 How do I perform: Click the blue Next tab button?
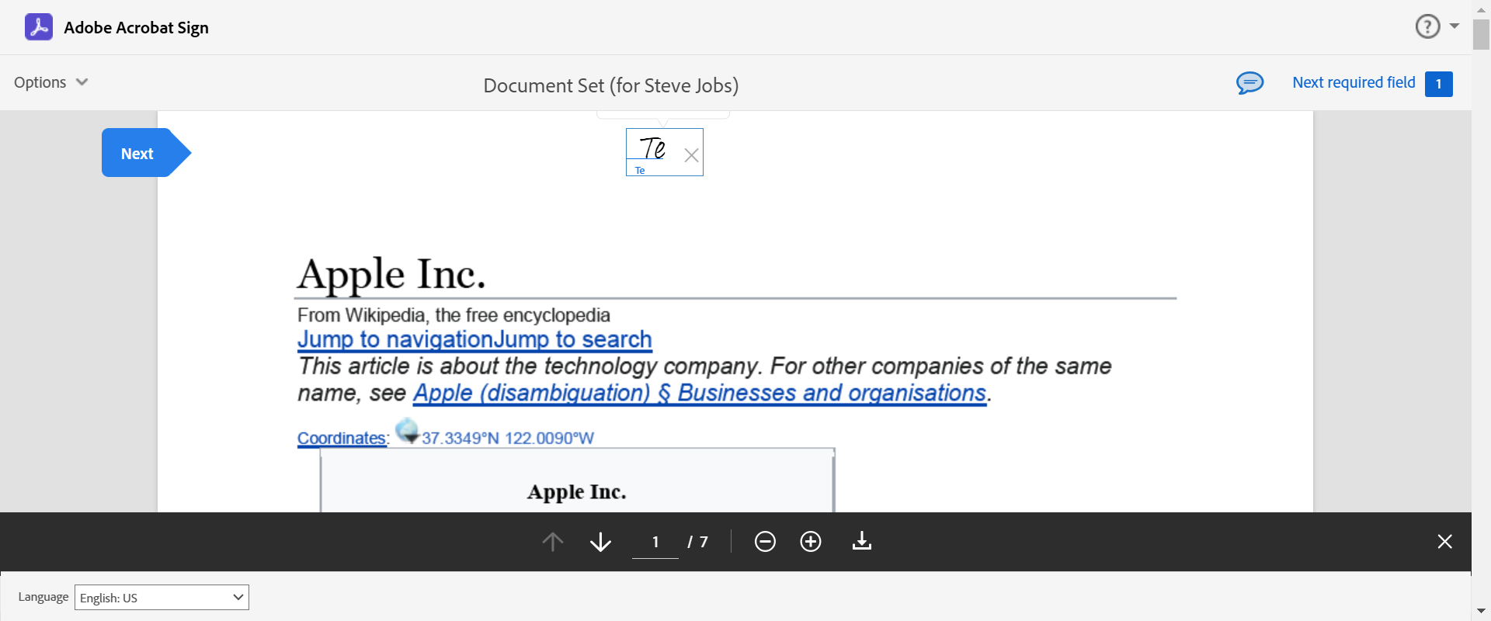tap(146, 153)
